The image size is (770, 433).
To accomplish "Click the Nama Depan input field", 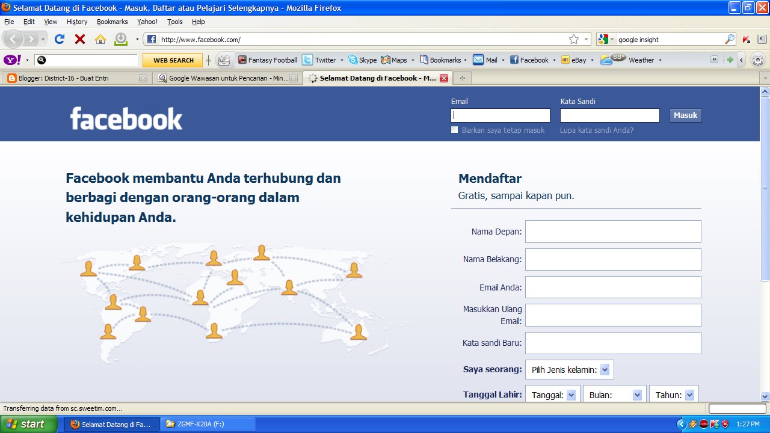I will 613,232.
